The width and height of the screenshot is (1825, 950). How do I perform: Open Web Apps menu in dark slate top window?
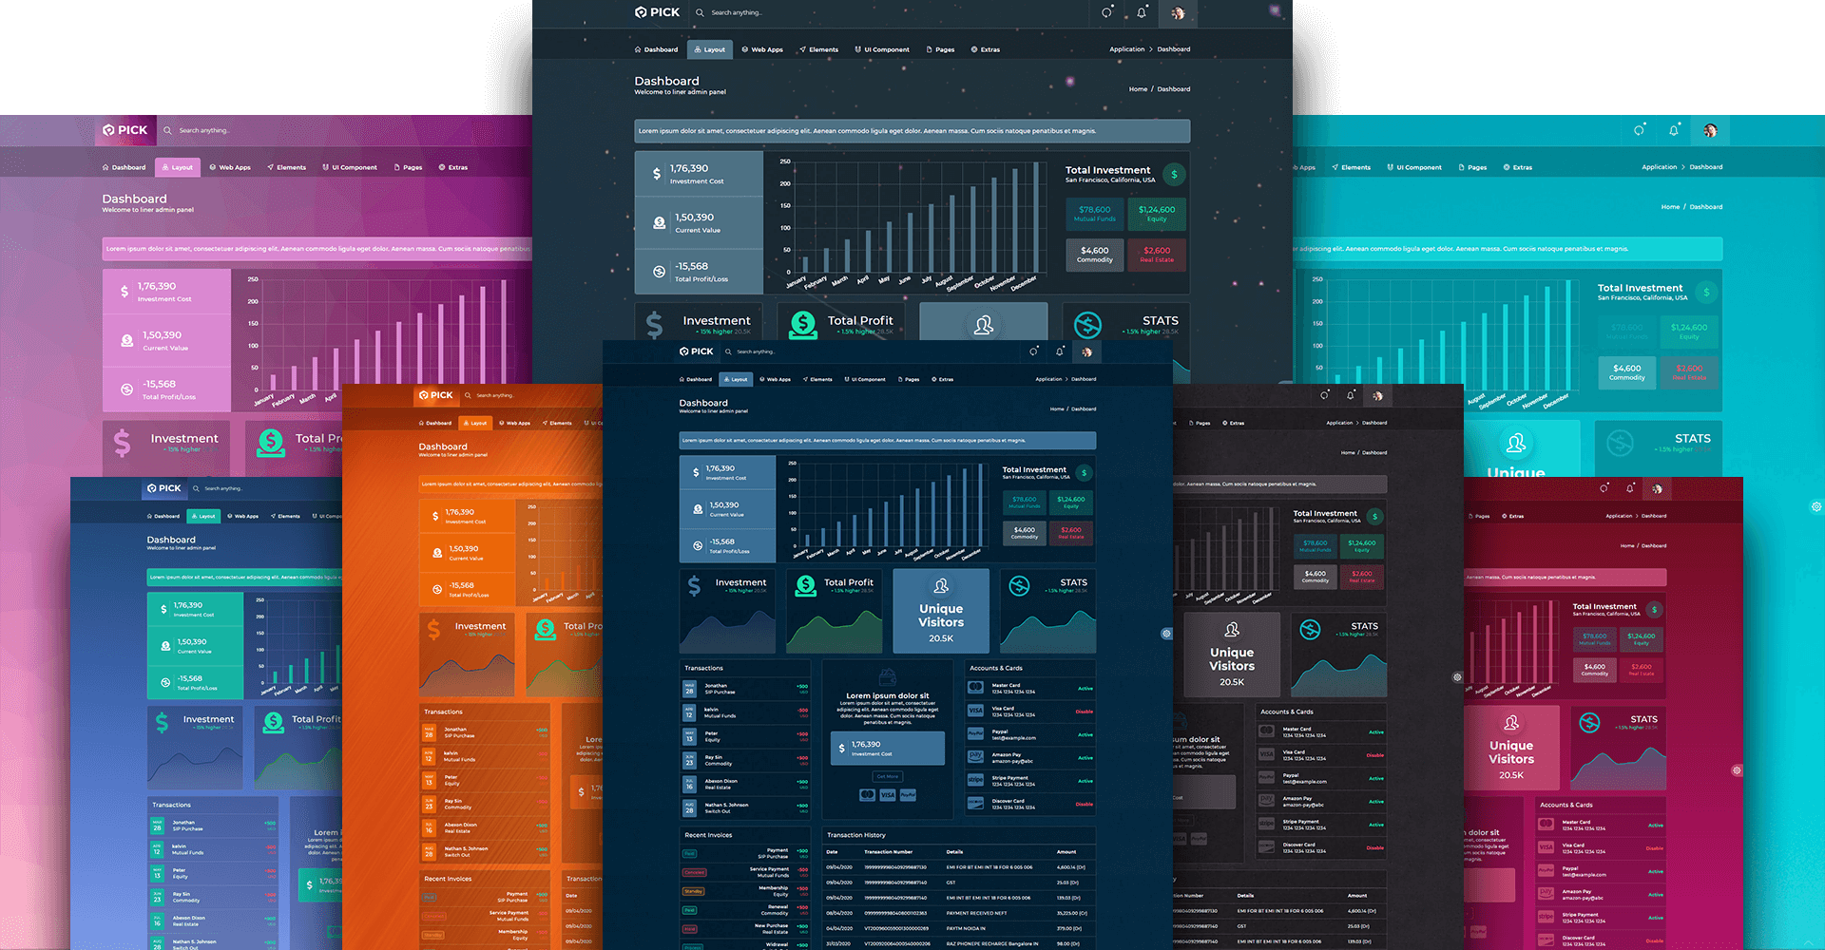point(762,49)
